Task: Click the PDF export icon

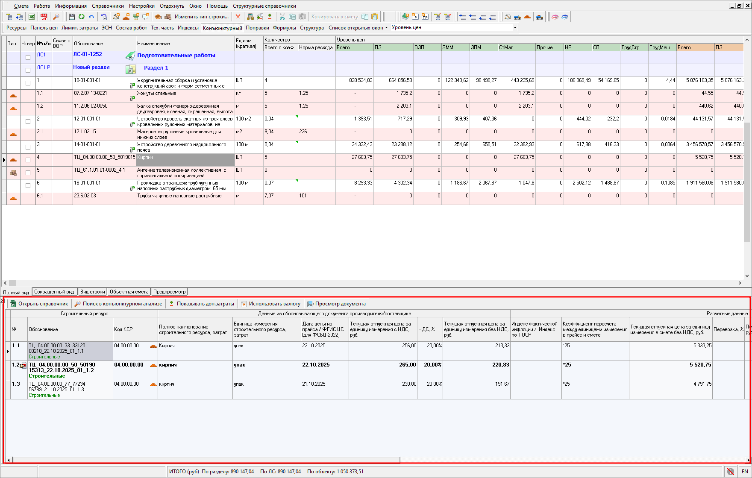Action: [x=44, y=17]
